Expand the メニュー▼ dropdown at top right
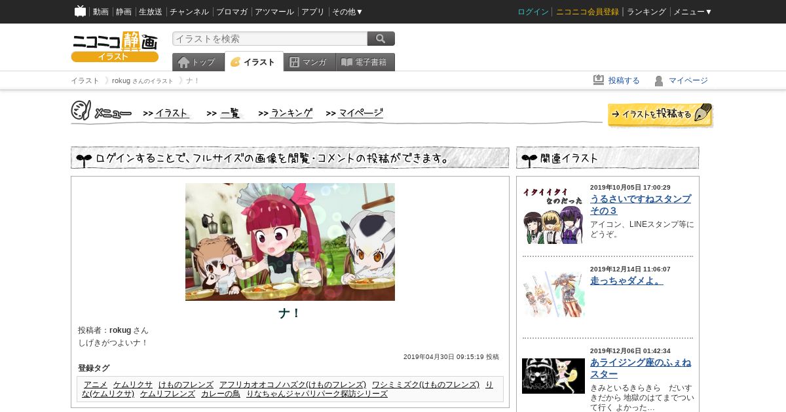Viewport: 786px width, 412px height. coord(693,12)
